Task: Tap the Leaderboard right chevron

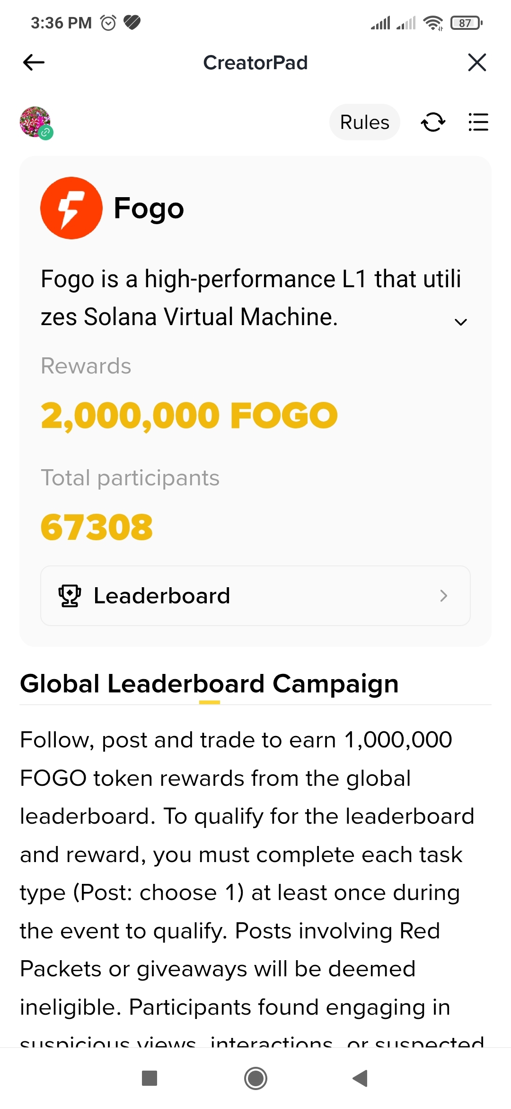Action: (443, 596)
